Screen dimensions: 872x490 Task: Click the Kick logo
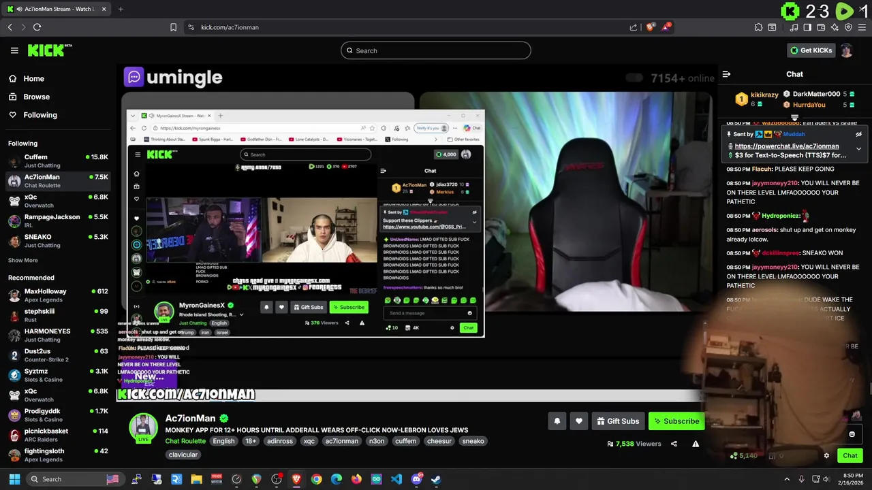(x=50, y=50)
